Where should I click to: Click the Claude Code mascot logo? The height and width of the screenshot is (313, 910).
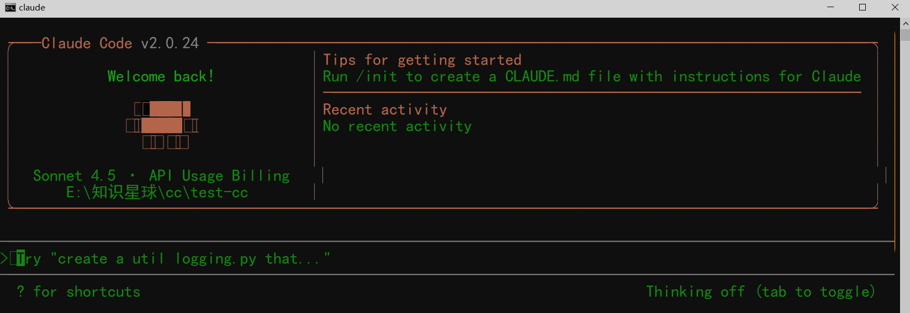pos(162,125)
